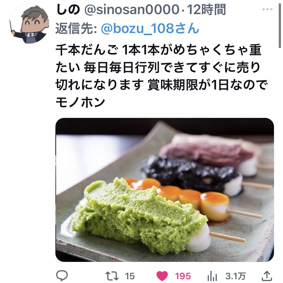Click the vertical scrollbar thumb
Viewport: 283px width, 283px height.
point(280,23)
